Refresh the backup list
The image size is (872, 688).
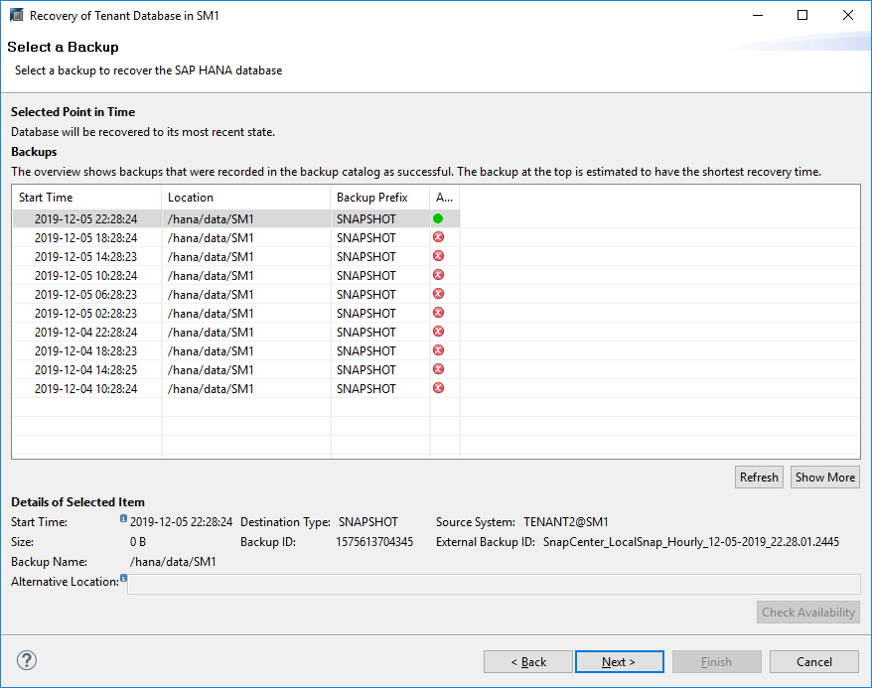coord(759,478)
